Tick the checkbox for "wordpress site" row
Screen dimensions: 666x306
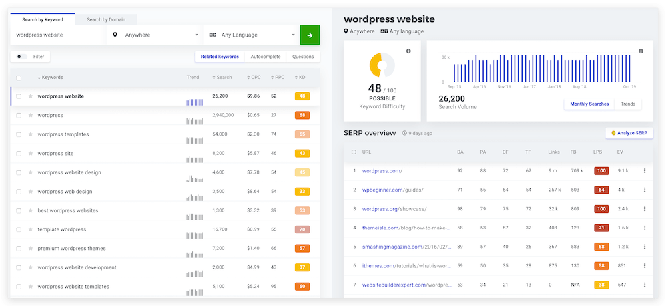pyautogui.click(x=19, y=154)
